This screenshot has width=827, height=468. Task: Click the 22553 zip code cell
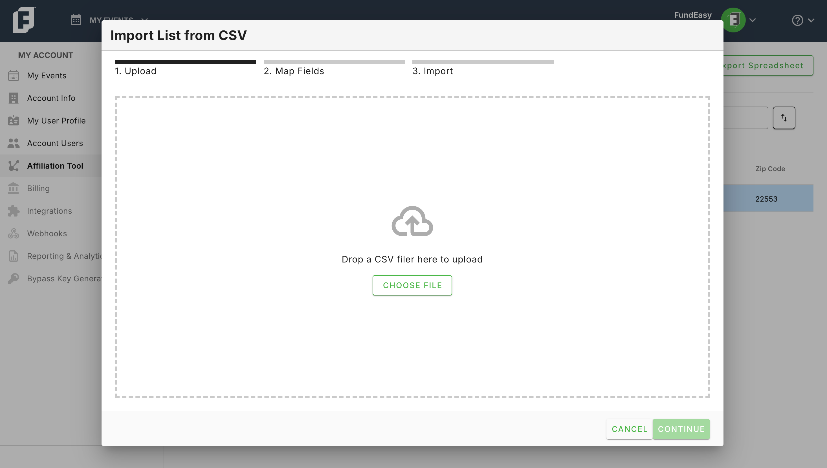[767, 199]
